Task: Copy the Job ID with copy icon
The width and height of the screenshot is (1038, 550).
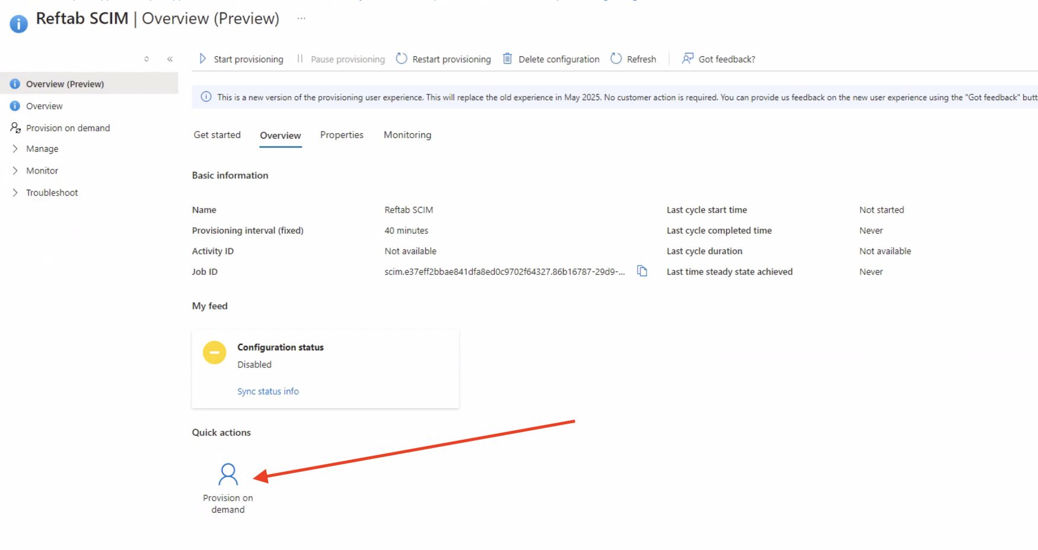Action: tap(642, 271)
